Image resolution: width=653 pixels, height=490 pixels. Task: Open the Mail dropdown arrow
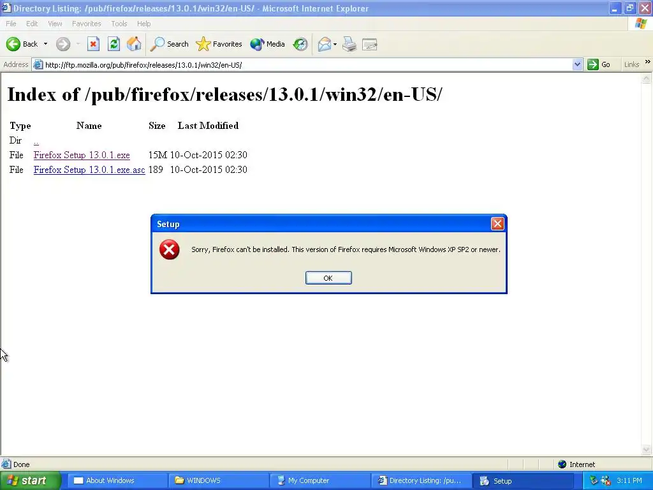[335, 44]
